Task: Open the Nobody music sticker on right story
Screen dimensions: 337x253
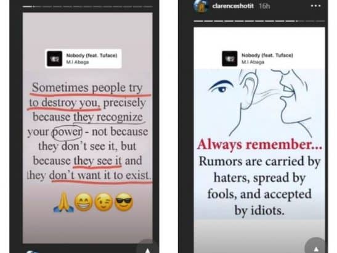Action: (x=258, y=59)
